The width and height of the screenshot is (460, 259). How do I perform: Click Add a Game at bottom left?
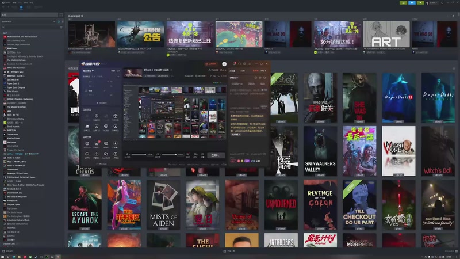(8, 251)
